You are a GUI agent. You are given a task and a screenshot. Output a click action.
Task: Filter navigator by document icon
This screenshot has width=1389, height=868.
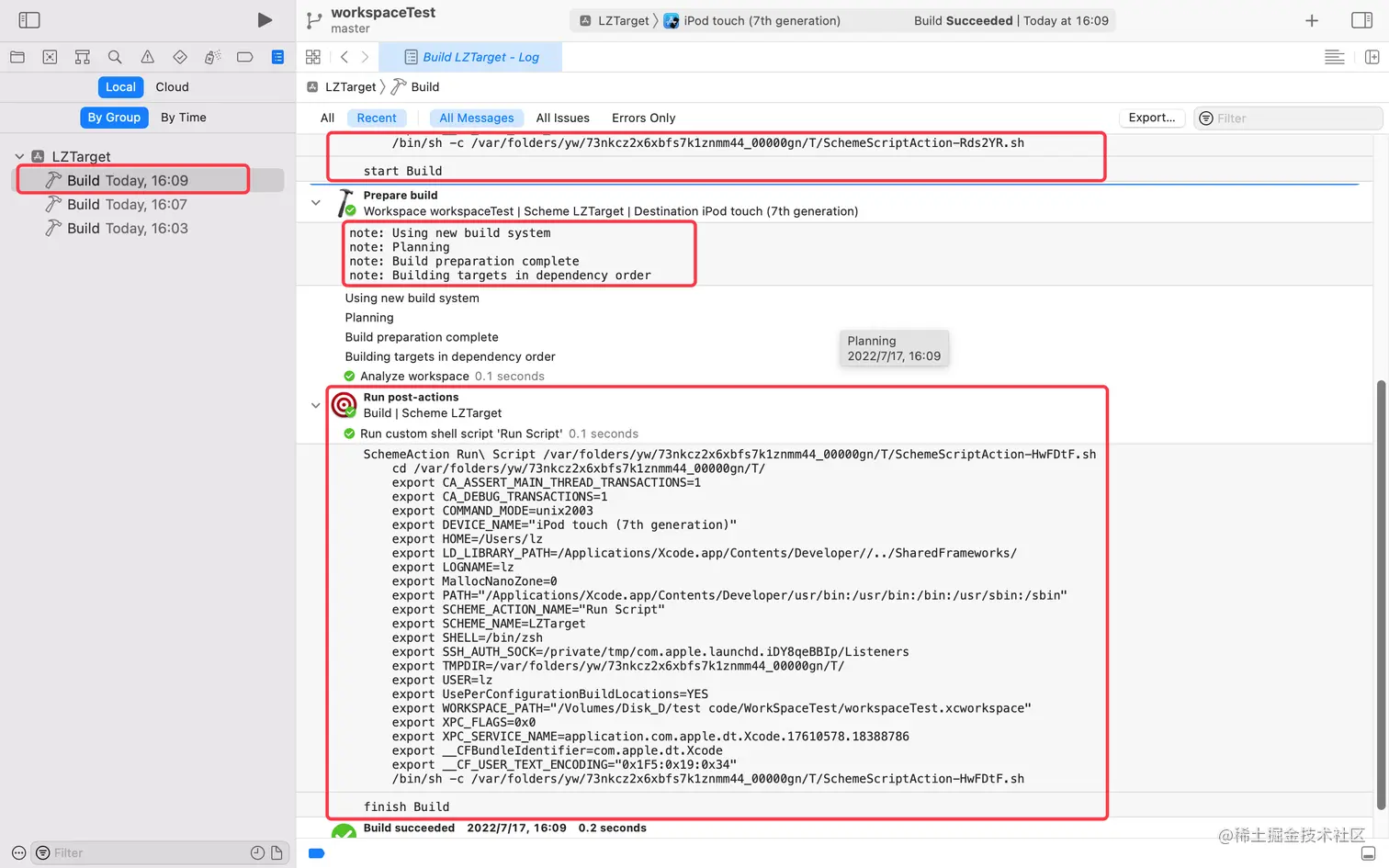[x=277, y=853]
